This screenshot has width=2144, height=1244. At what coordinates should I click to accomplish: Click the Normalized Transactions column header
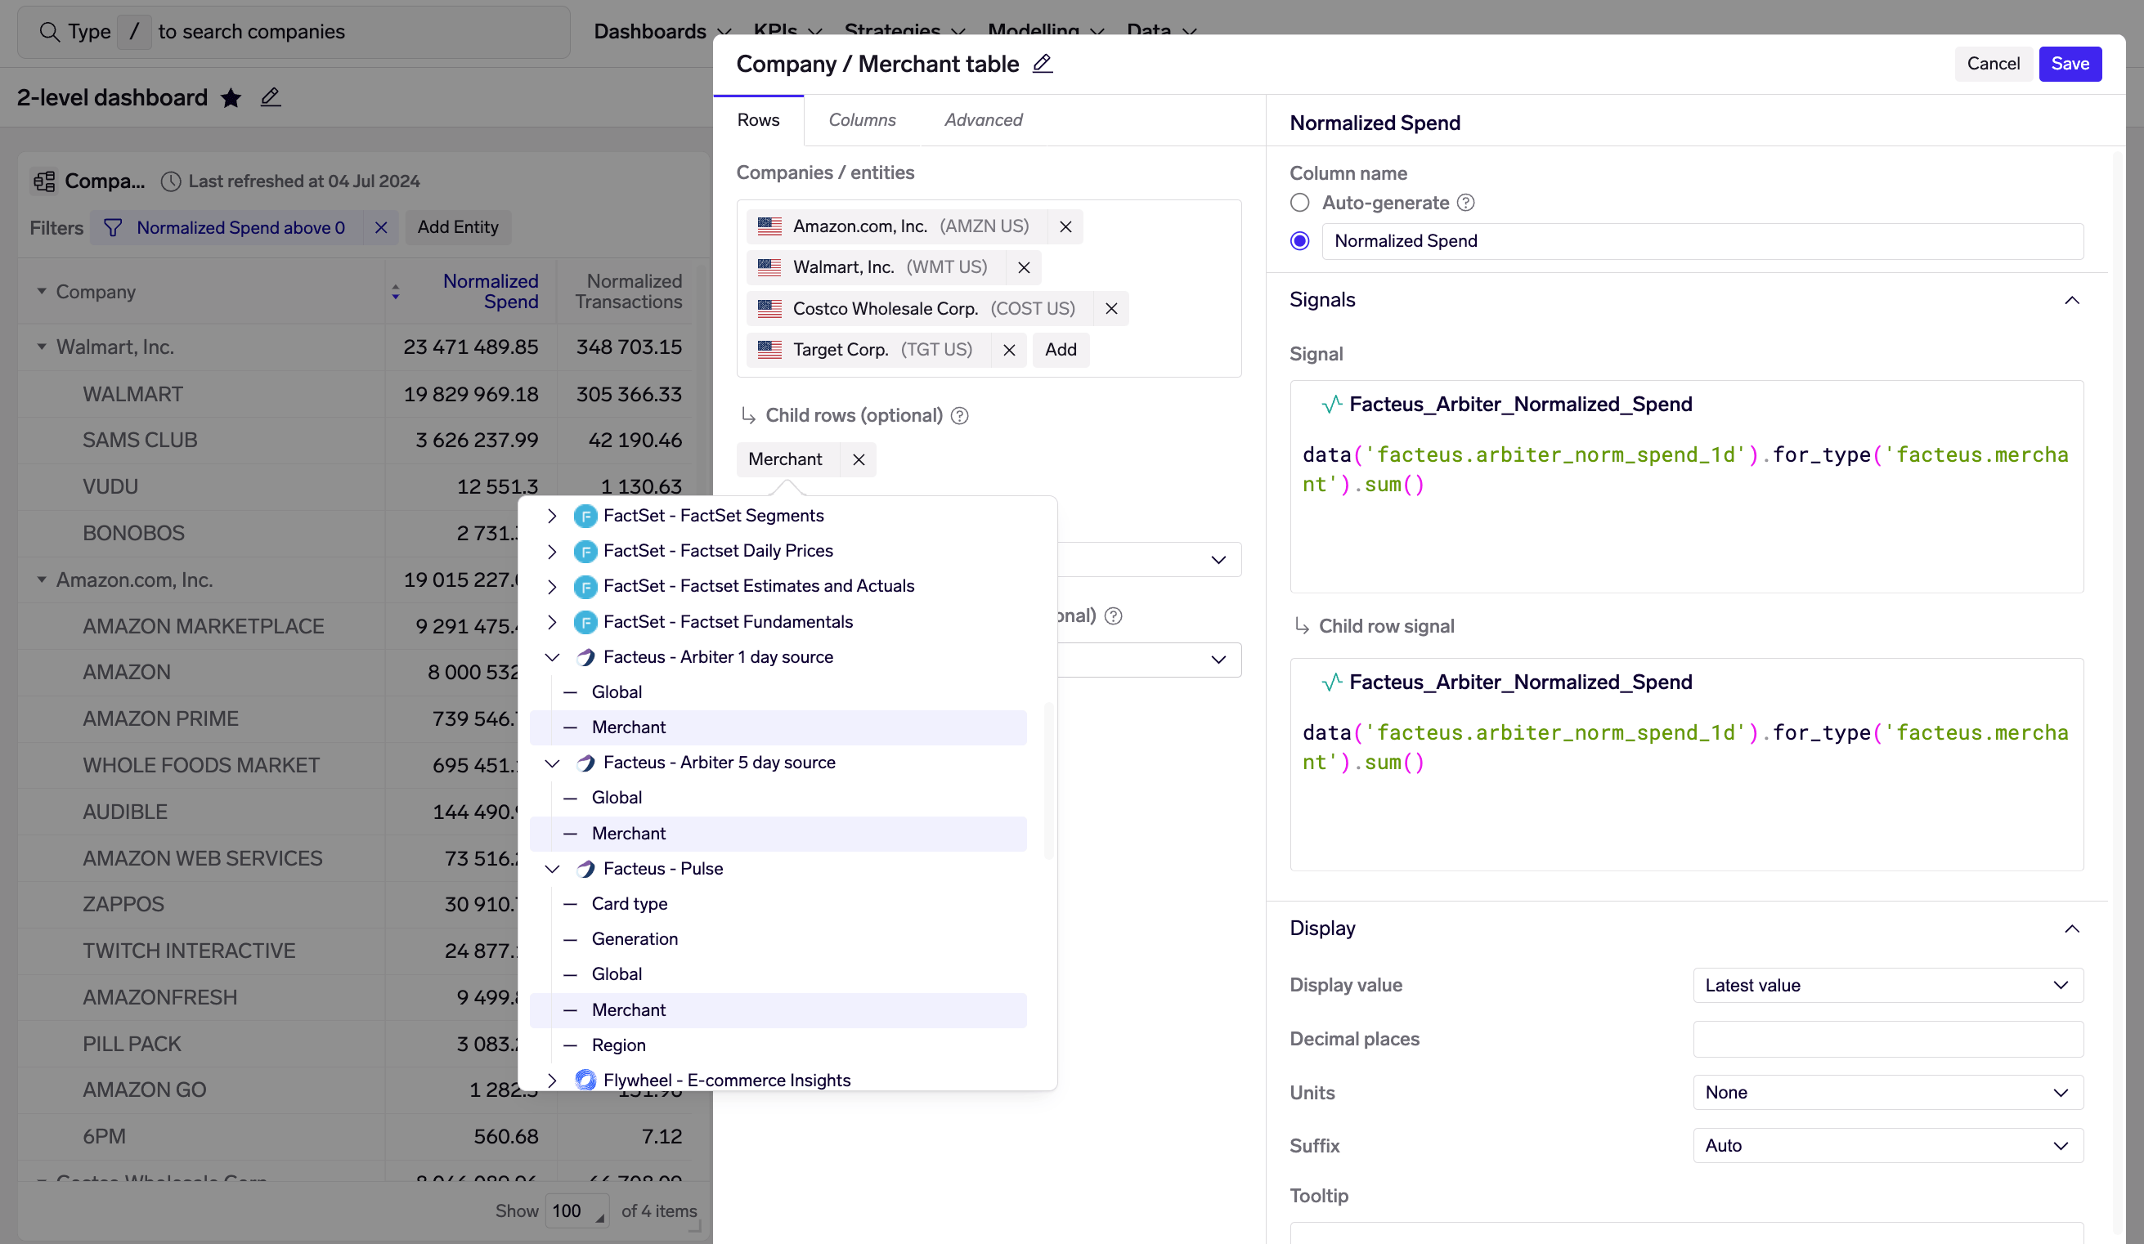click(x=629, y=292)
